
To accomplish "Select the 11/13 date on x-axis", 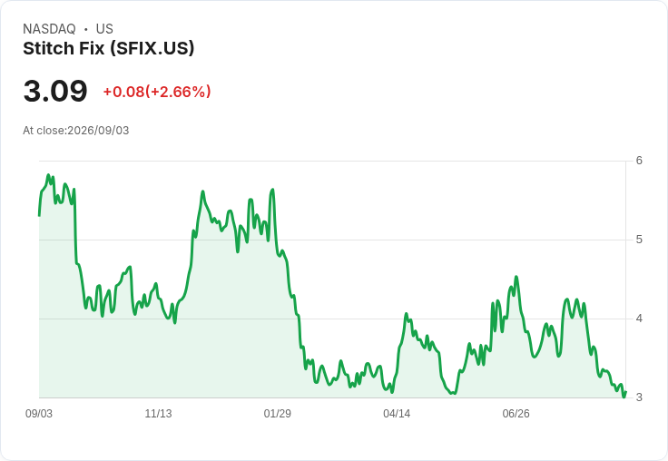I will coord(158,413).
